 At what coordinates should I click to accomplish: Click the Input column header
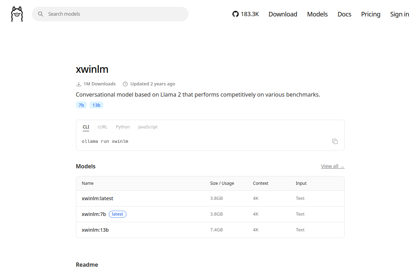[x=301, y=183]
